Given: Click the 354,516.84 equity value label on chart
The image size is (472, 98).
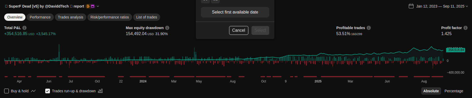Looking at the screenshot, I should 456,50.
